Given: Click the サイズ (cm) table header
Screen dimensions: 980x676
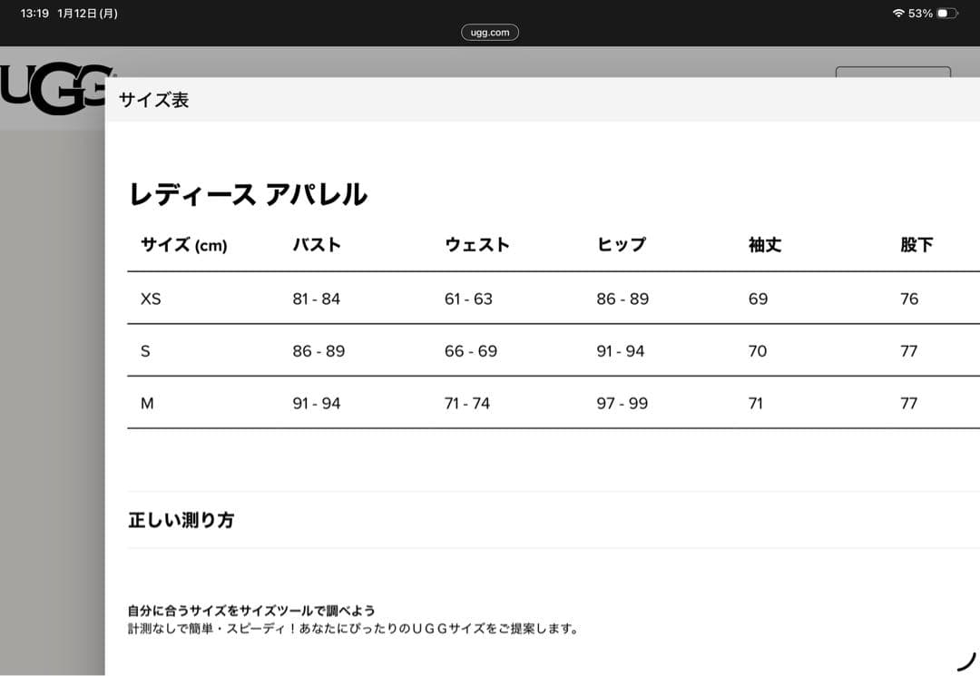Looking at the screenshot, I should [x=183, y=244].
